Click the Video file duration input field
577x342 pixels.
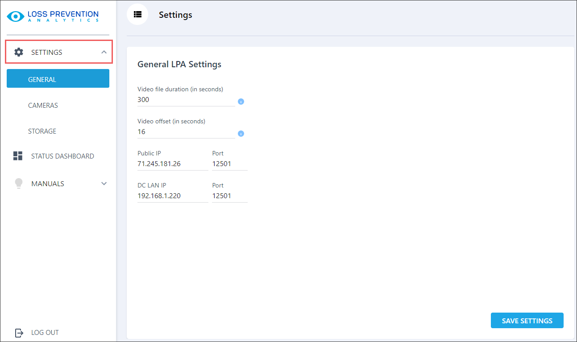point(186,100)
